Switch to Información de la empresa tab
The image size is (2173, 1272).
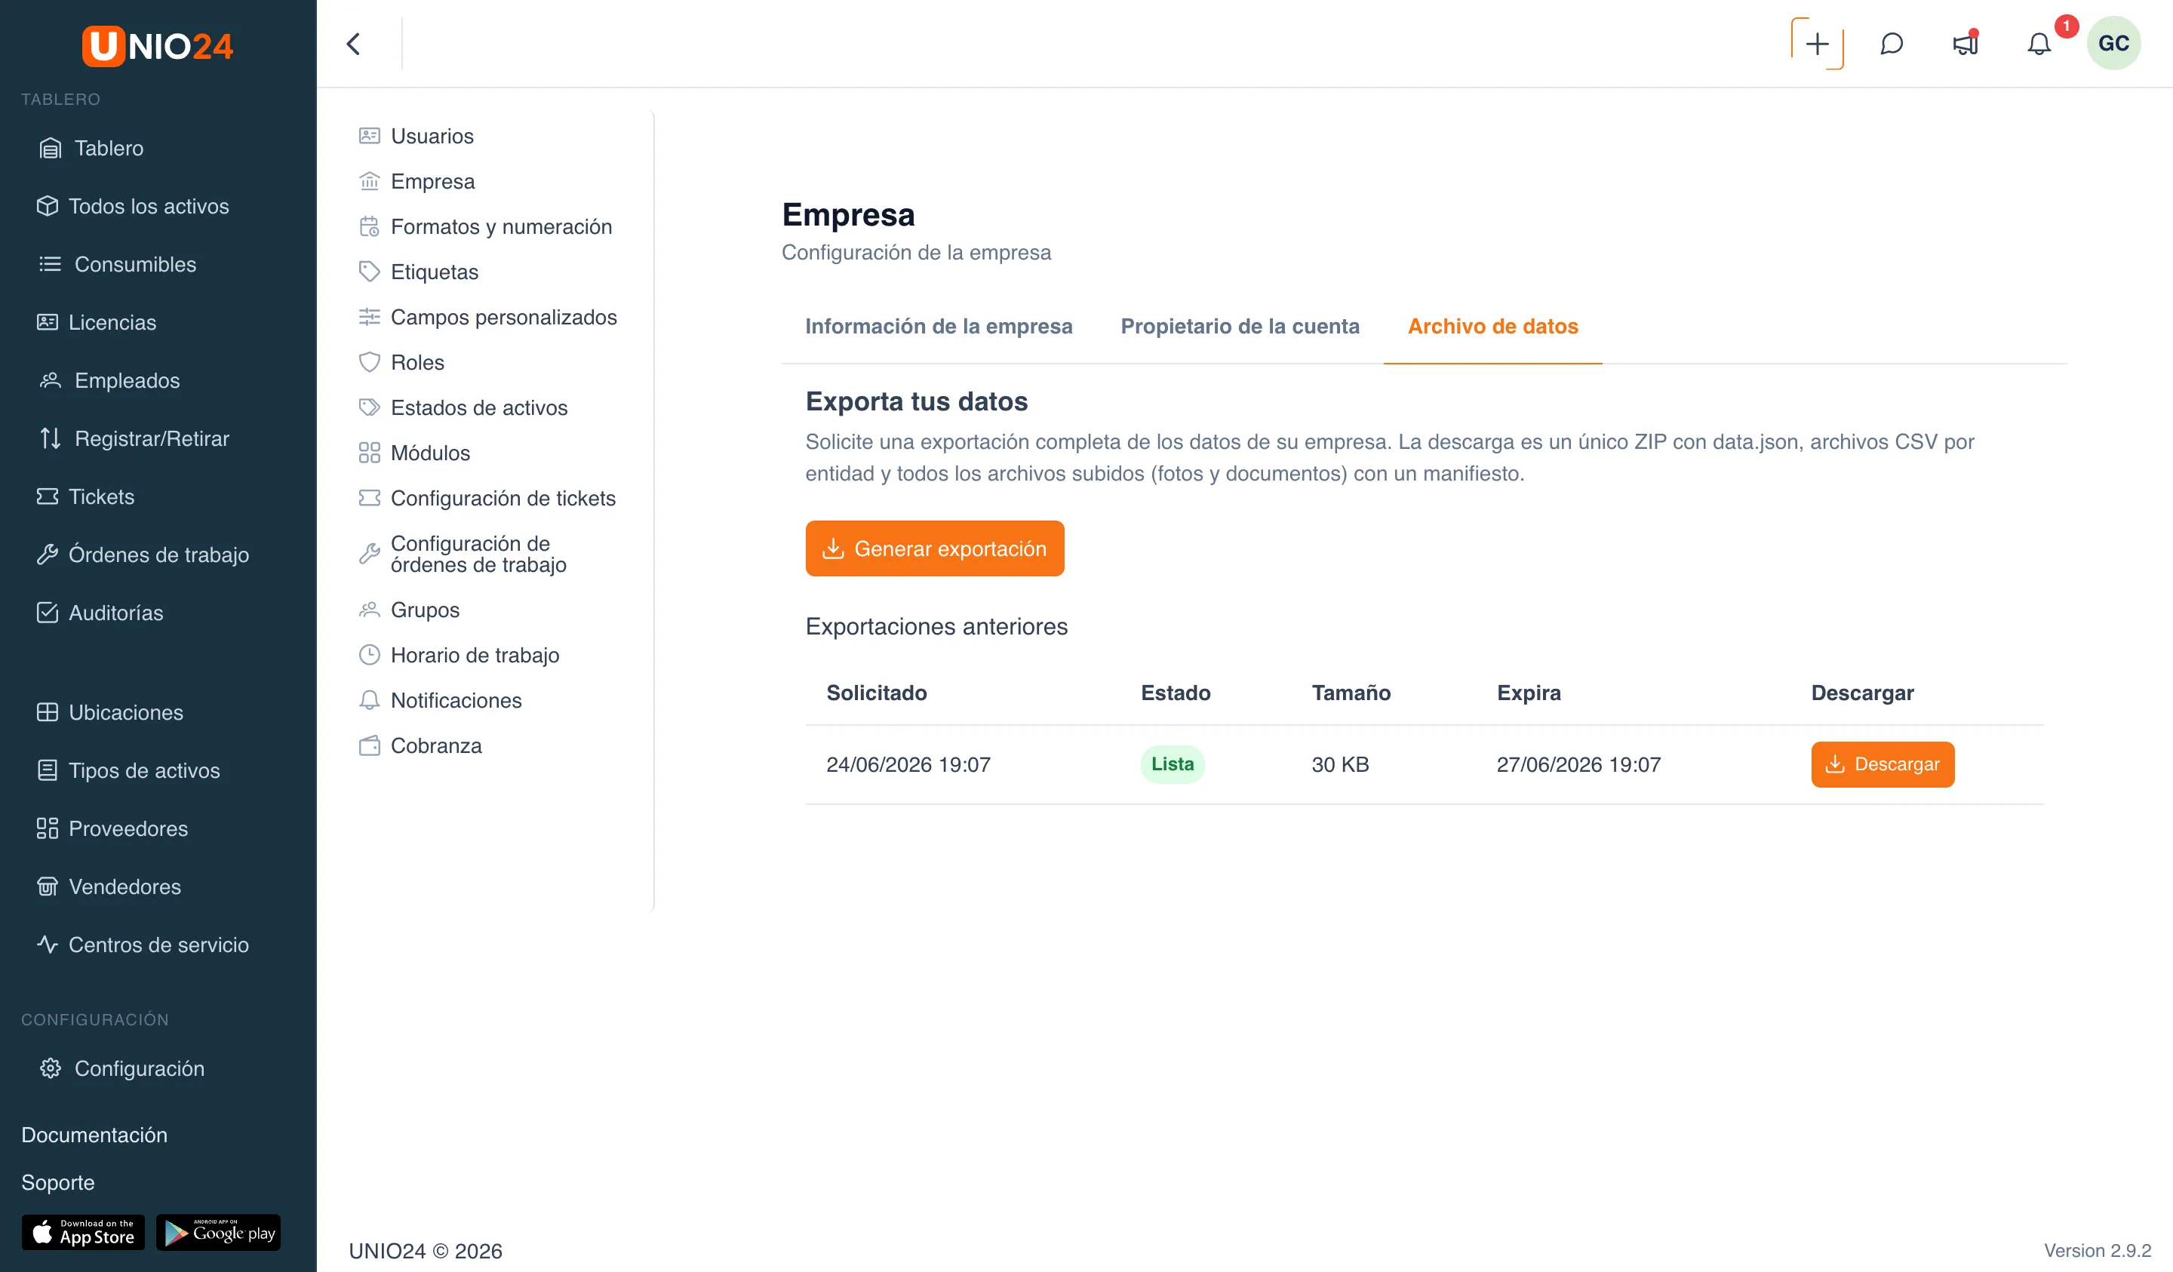click(x=938, y=326)
